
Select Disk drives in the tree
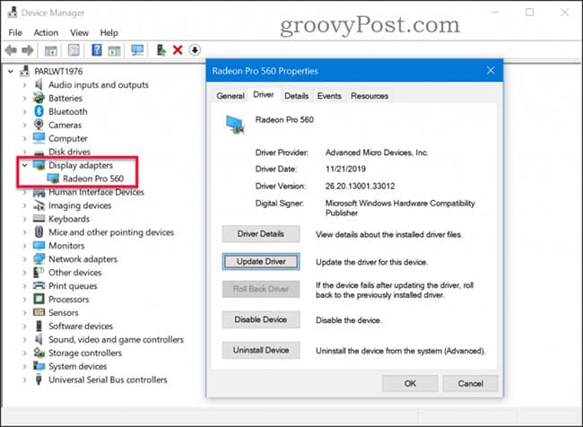pos(70,152)
